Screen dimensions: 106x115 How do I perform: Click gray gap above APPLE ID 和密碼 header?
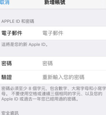53,14
